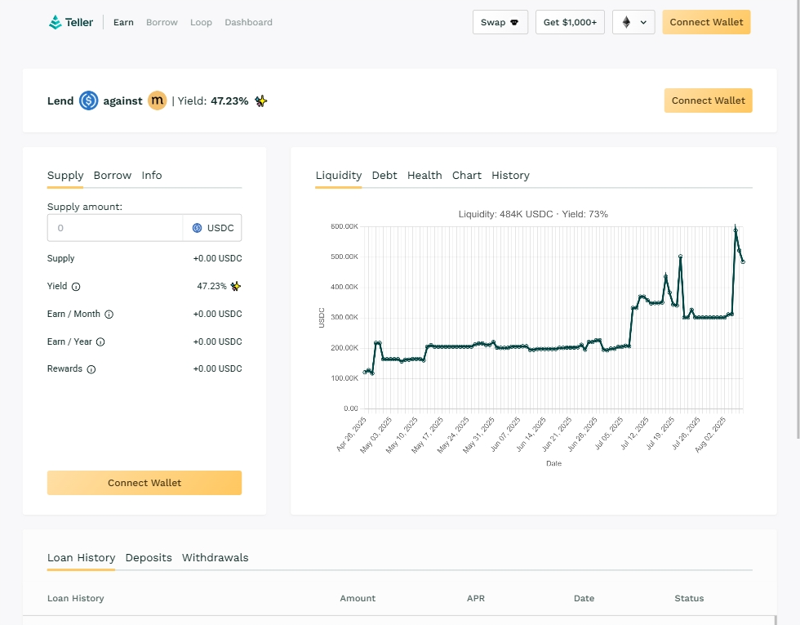This screenshot has width=800, height=625.
Task: Click the USDC coin icon in header
Action: click(x=88, y=100)
